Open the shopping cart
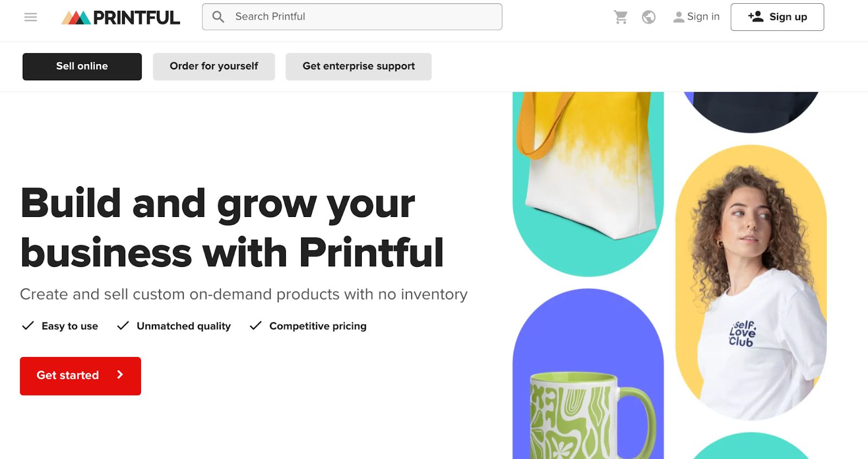Viewport: 868px width, 459px height. click(621, 17)
